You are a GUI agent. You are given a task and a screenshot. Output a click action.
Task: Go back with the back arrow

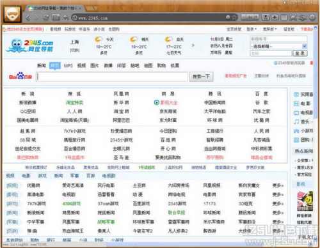28,17
